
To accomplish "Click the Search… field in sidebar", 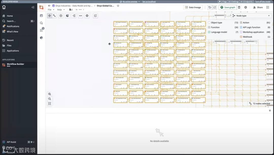I will [x=18, y=21].
